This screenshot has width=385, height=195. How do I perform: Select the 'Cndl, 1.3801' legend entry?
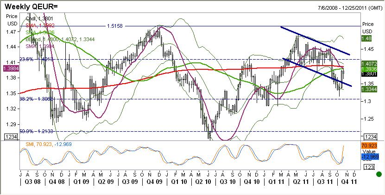(x=39, y=18)
